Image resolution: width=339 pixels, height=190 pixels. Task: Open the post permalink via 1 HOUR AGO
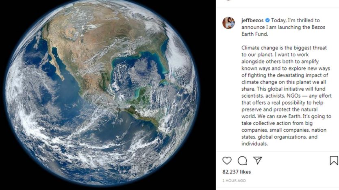(x=234, y=181)
